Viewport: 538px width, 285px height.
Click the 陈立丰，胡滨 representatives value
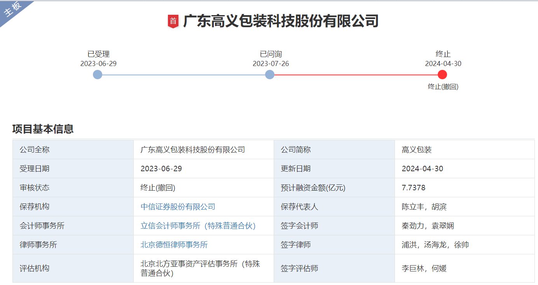(x=424, y=207)
